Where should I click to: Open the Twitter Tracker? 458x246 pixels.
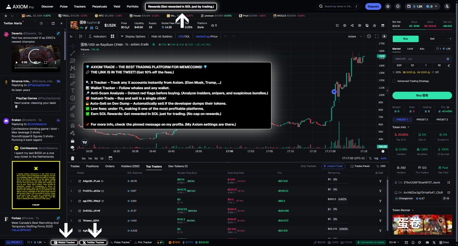coord(93,242)
